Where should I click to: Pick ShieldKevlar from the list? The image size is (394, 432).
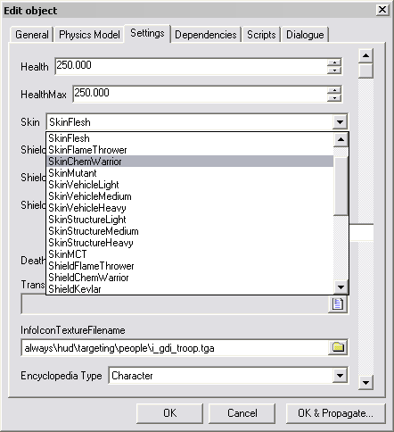(75, 289)
